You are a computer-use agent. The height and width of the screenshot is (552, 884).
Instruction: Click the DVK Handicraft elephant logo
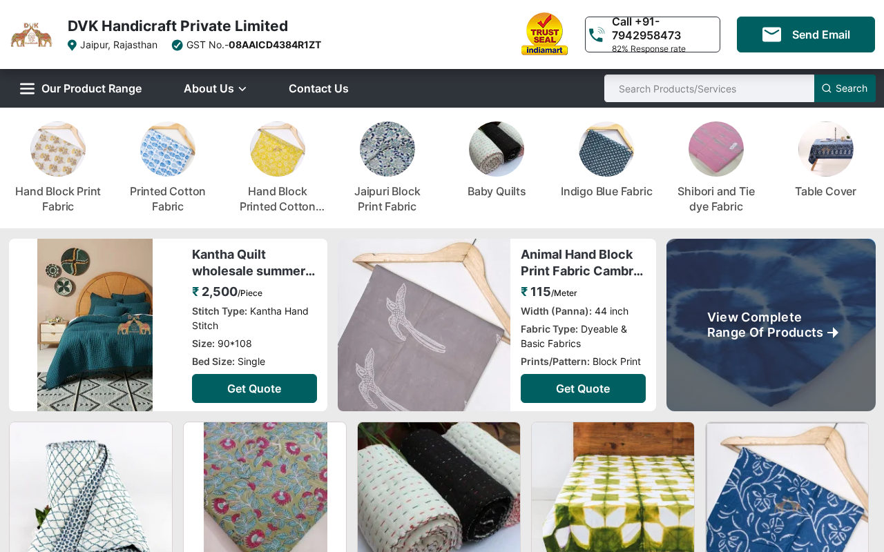coord(31,34)
